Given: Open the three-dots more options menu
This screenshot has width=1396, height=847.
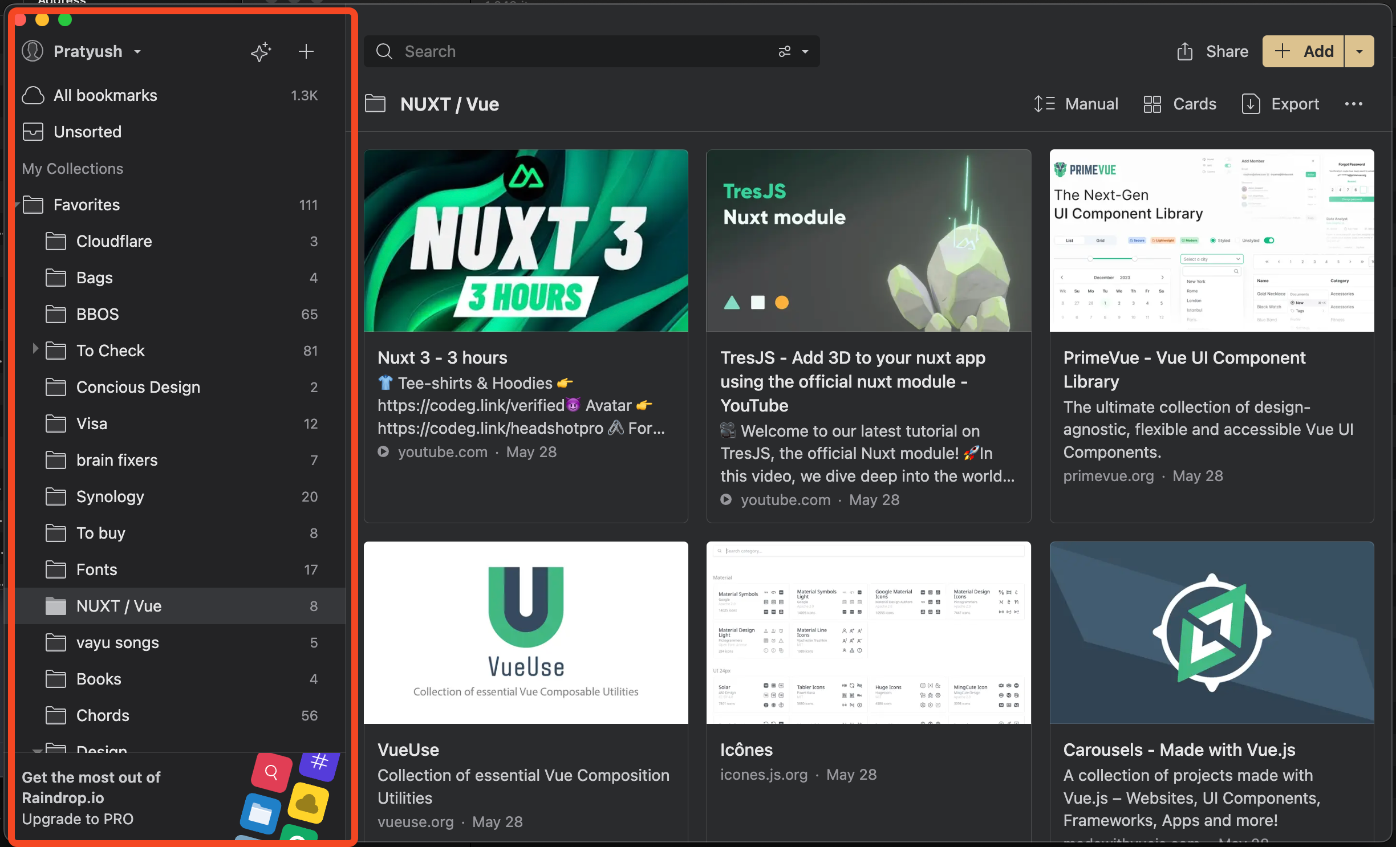Looking at the screenshot, I should [x=1353, y=104].
